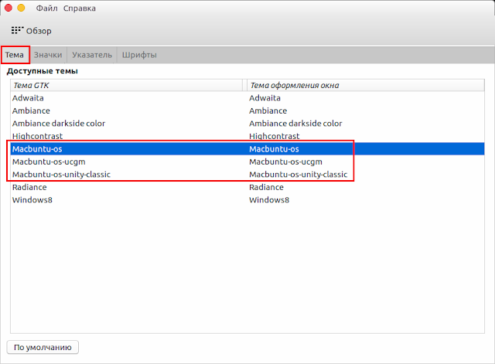Choose Windows8 window decoration theme
The image size is (495, 364).
coord(269,200)
